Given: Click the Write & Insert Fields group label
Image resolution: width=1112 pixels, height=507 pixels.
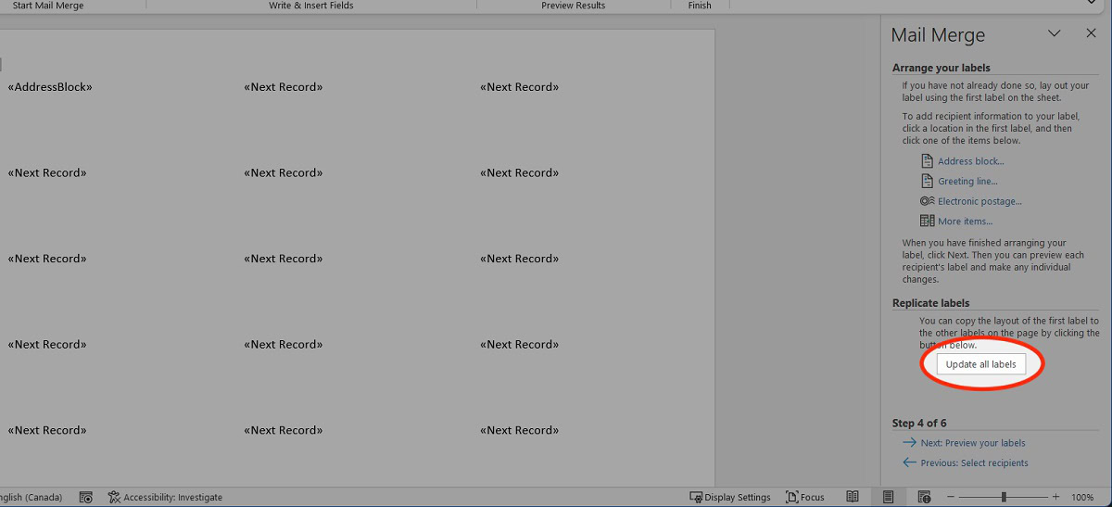Looking at the screenshot, I should (311, 6).
